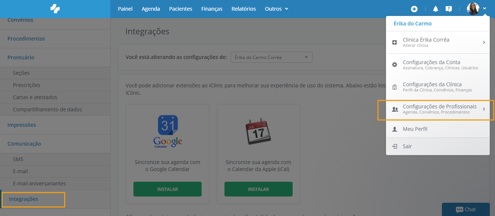Image resolution: width=495 pixels, height=216 pixels.
Task: Open the Chat support widget
Action: 466,209
